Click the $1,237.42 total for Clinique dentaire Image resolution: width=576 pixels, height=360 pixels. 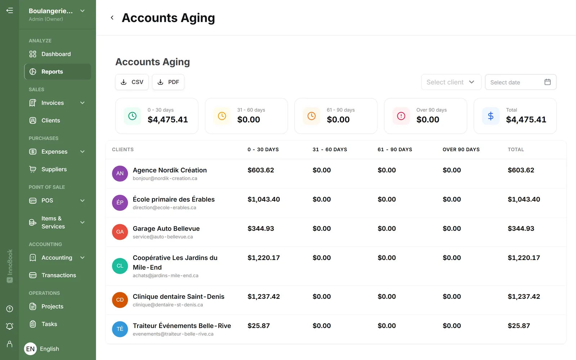[x=524, y=297]
